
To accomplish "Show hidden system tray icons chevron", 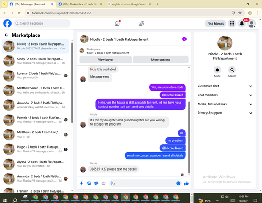I will (x=217, y=201).
